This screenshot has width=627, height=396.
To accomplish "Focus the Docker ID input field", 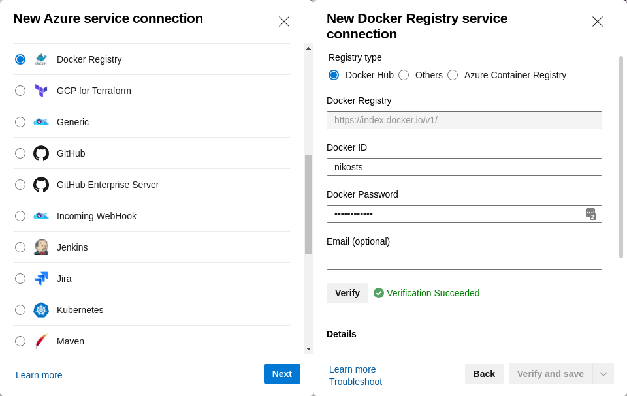I will tap(464, 167).
